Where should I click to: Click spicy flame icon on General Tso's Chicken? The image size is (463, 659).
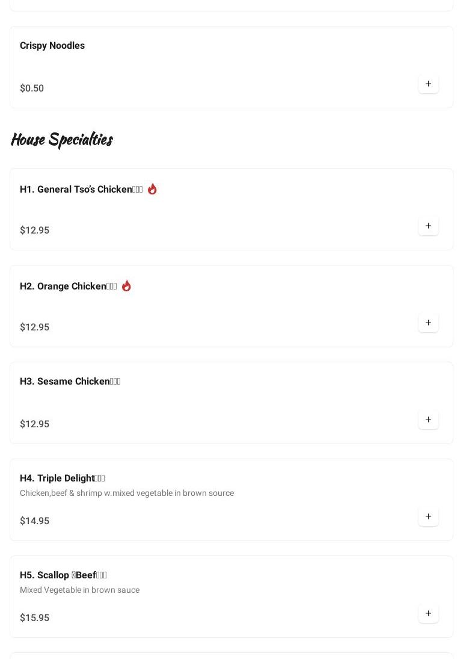[152, 189]
